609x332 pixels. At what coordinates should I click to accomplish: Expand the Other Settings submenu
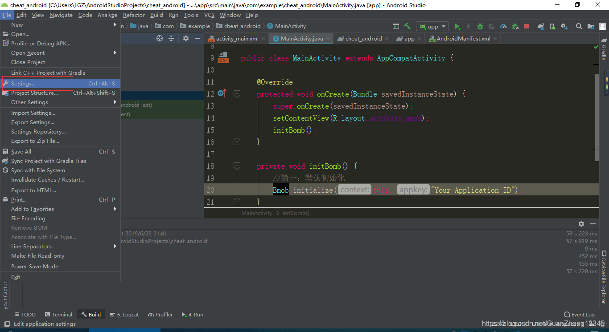29,102
